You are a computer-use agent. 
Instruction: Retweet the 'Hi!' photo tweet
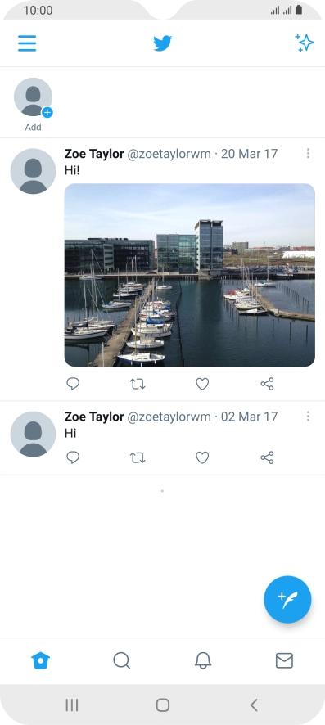(138, 384)
